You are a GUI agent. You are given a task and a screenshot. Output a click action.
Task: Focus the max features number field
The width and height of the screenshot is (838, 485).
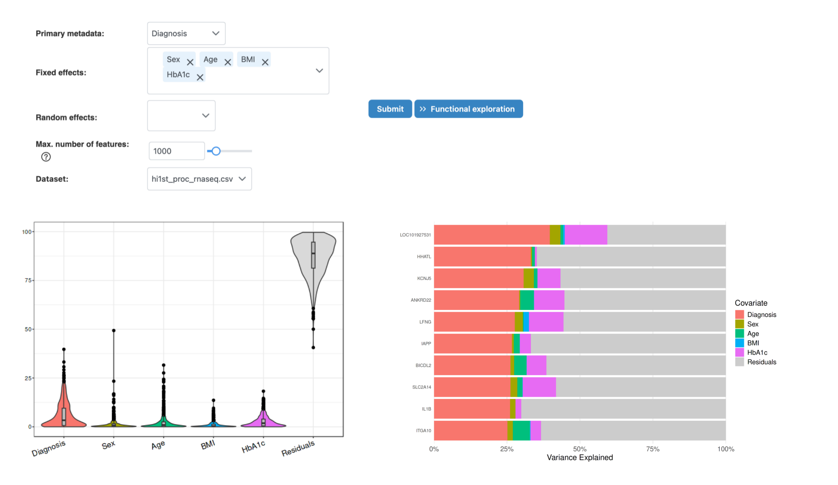click(176, 151)
